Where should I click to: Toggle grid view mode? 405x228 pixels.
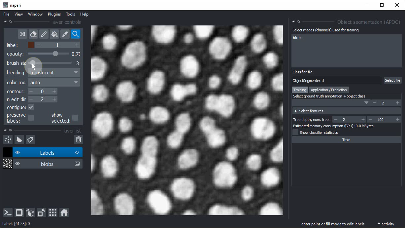(x=53, y=212)
